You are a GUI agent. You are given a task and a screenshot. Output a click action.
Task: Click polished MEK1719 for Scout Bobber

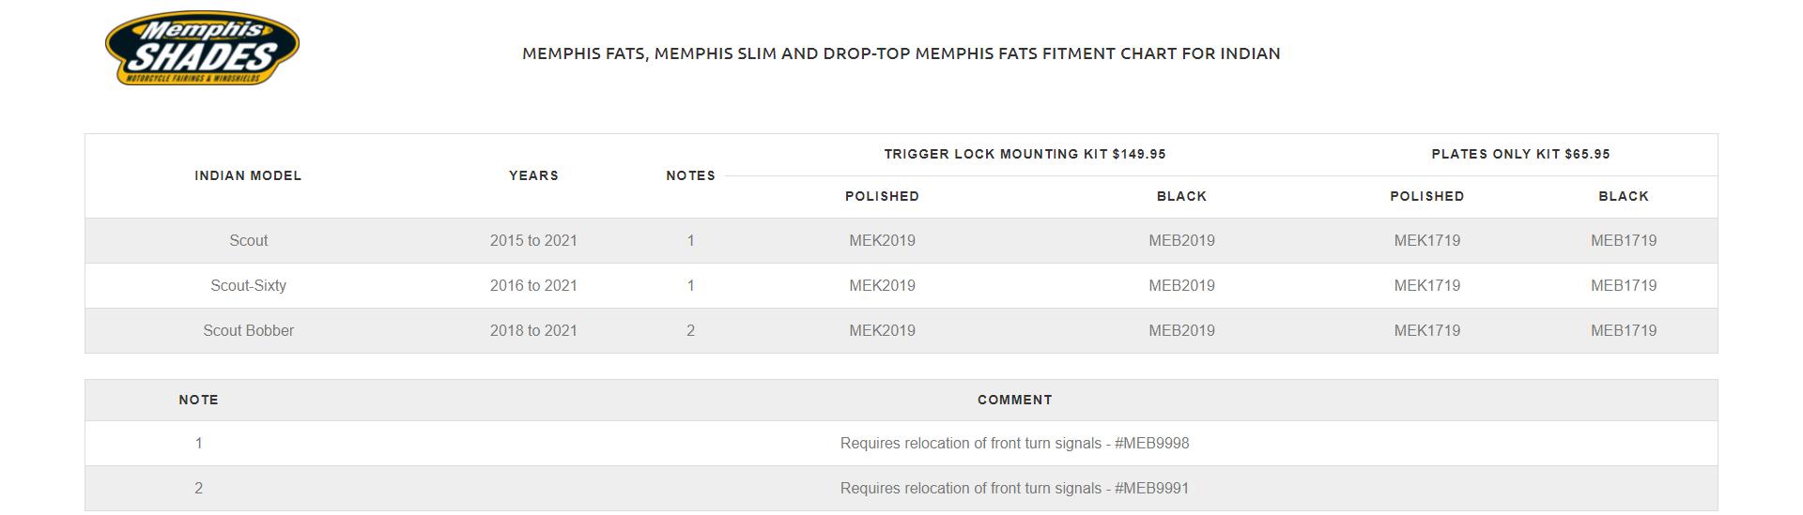[x=1426, y=331]
